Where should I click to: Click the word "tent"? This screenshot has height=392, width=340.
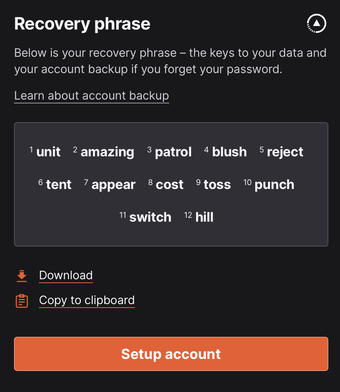[59, 184]
